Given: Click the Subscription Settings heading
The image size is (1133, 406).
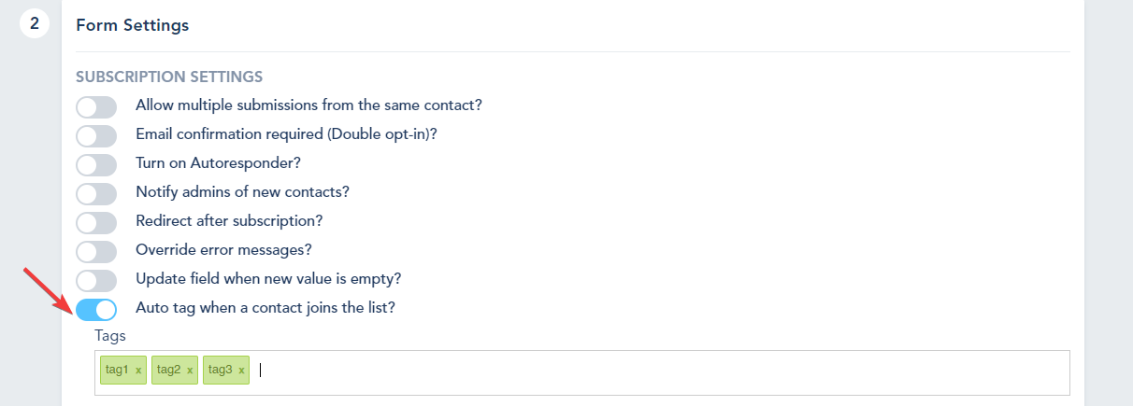Looking at the screenshot, I should 169,77.
